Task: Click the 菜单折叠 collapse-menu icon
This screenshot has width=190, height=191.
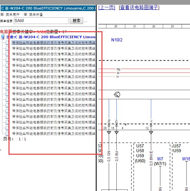Action: click(25, 15)
